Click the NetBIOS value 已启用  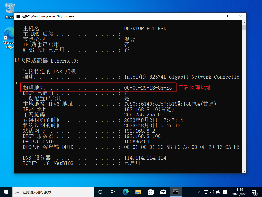point(132,163)
